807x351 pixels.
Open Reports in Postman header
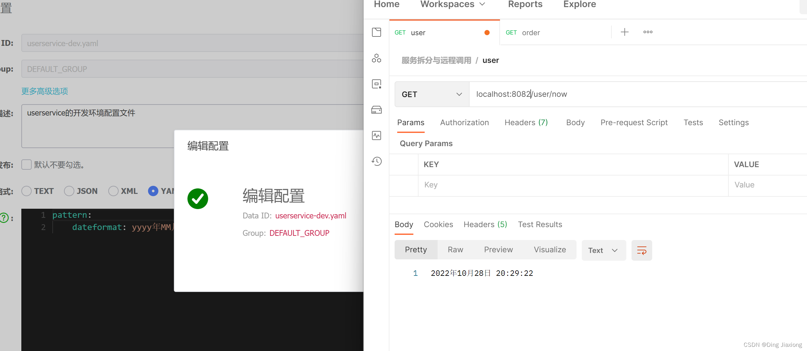(x=525, y=4)
